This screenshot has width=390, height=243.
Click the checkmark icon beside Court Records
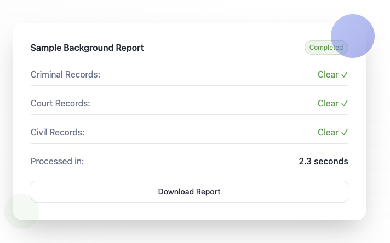coord(345,104)
